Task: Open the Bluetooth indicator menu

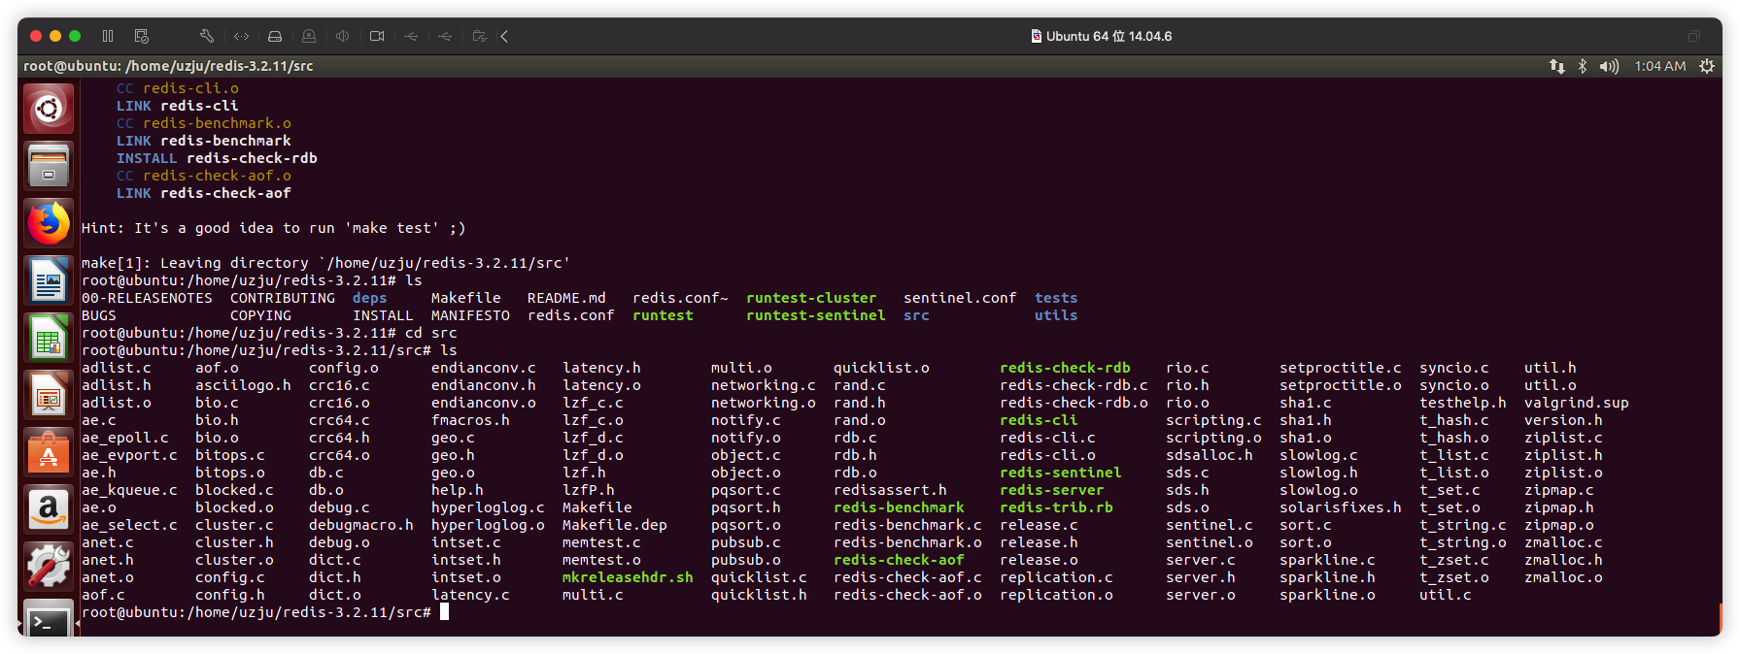Action: tap(1582, 66)
